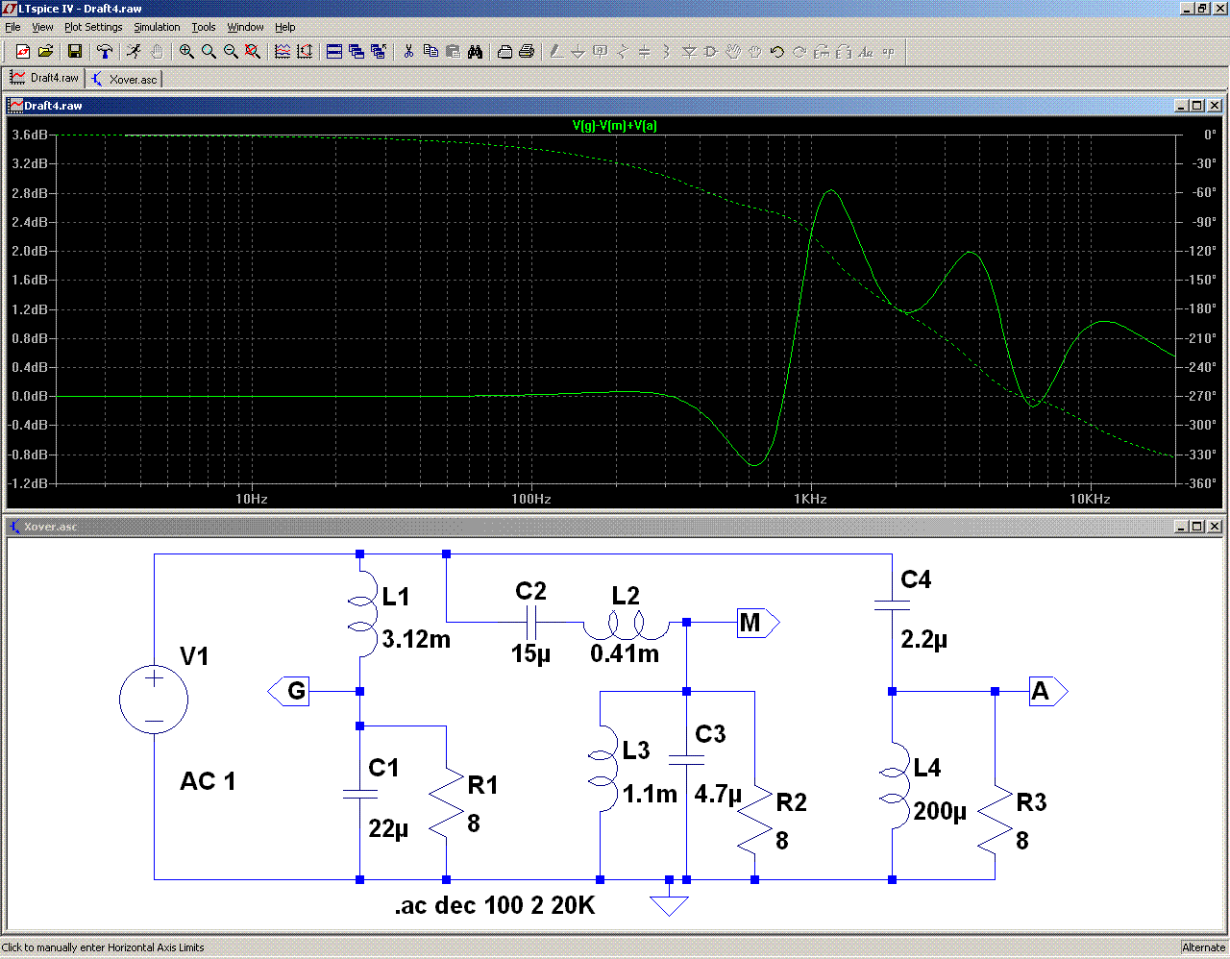This screenshot has width=1230, height=959.
Task: Switch to the Draft4.raw tab
Action: click(x=45, y=78)
